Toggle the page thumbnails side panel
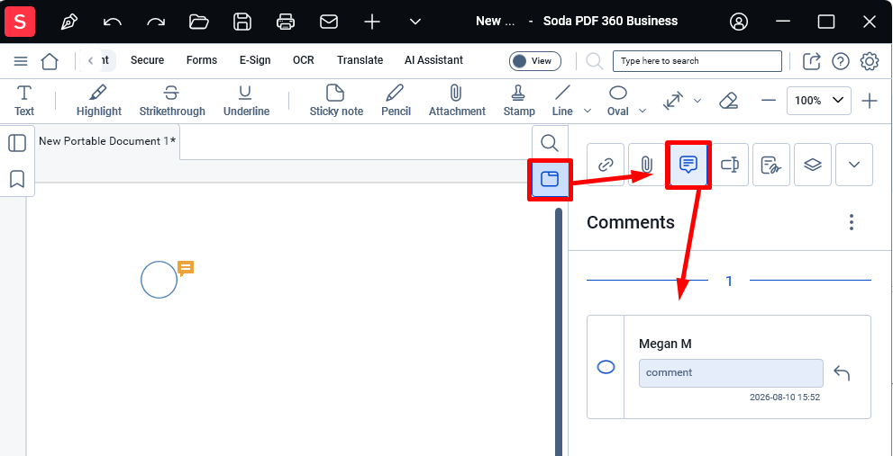893x456 pixels. (17, 143)
